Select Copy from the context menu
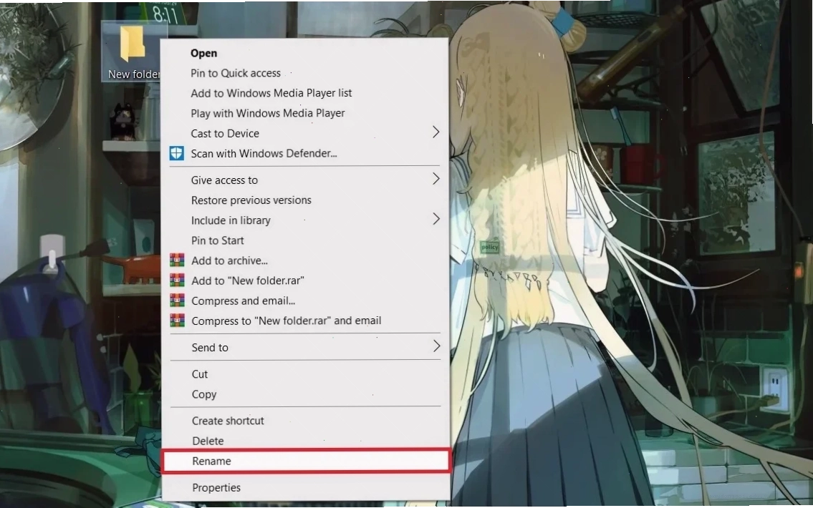Viewport: 813px width, 508px height. click(305, 394)
